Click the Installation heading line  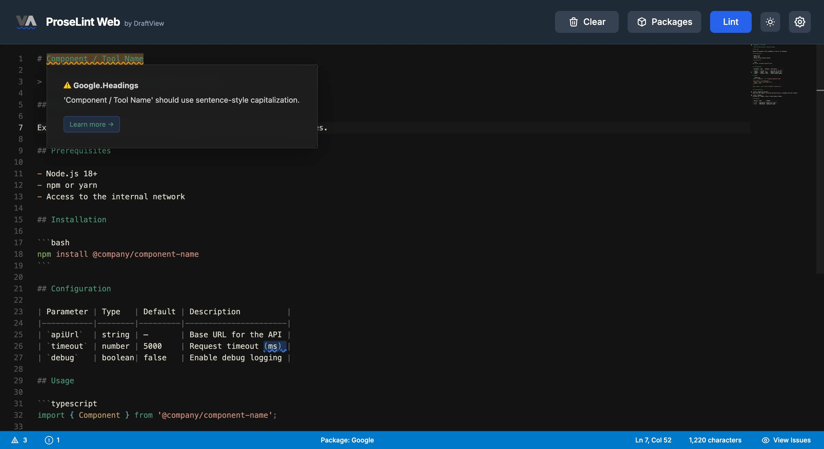tap(72, 220)
